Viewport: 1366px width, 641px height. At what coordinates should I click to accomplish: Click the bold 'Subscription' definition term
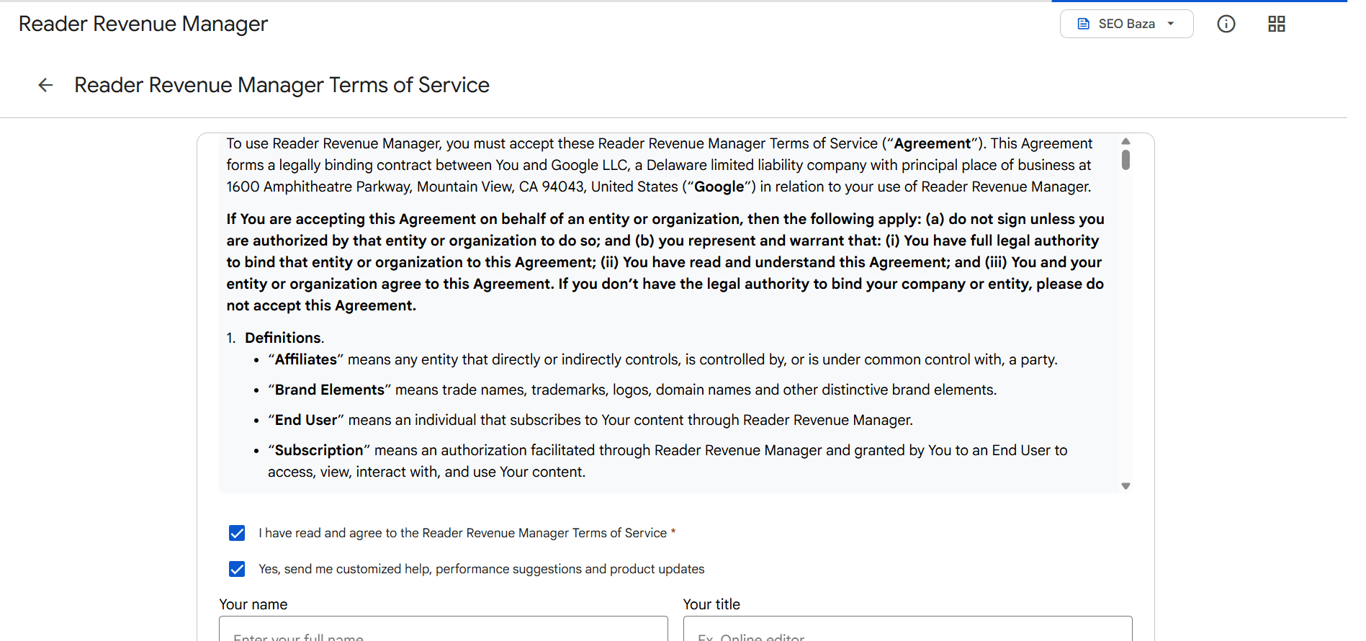(x=319, y=450)
